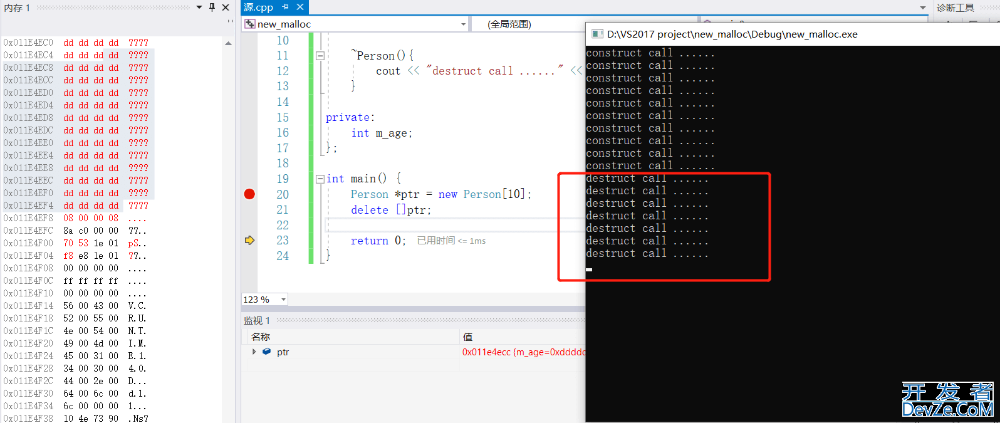Expand the arrow beside new_malloc combo
The width and height of the screenshot is (1000, 423).
[x=463, y=24]
